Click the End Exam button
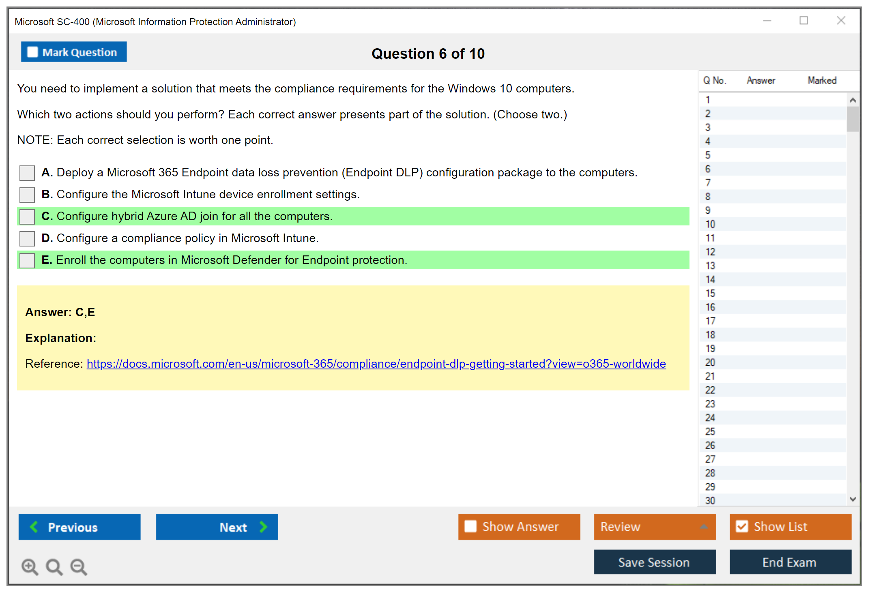Screen dimensions: 872x596 point(790,562)
